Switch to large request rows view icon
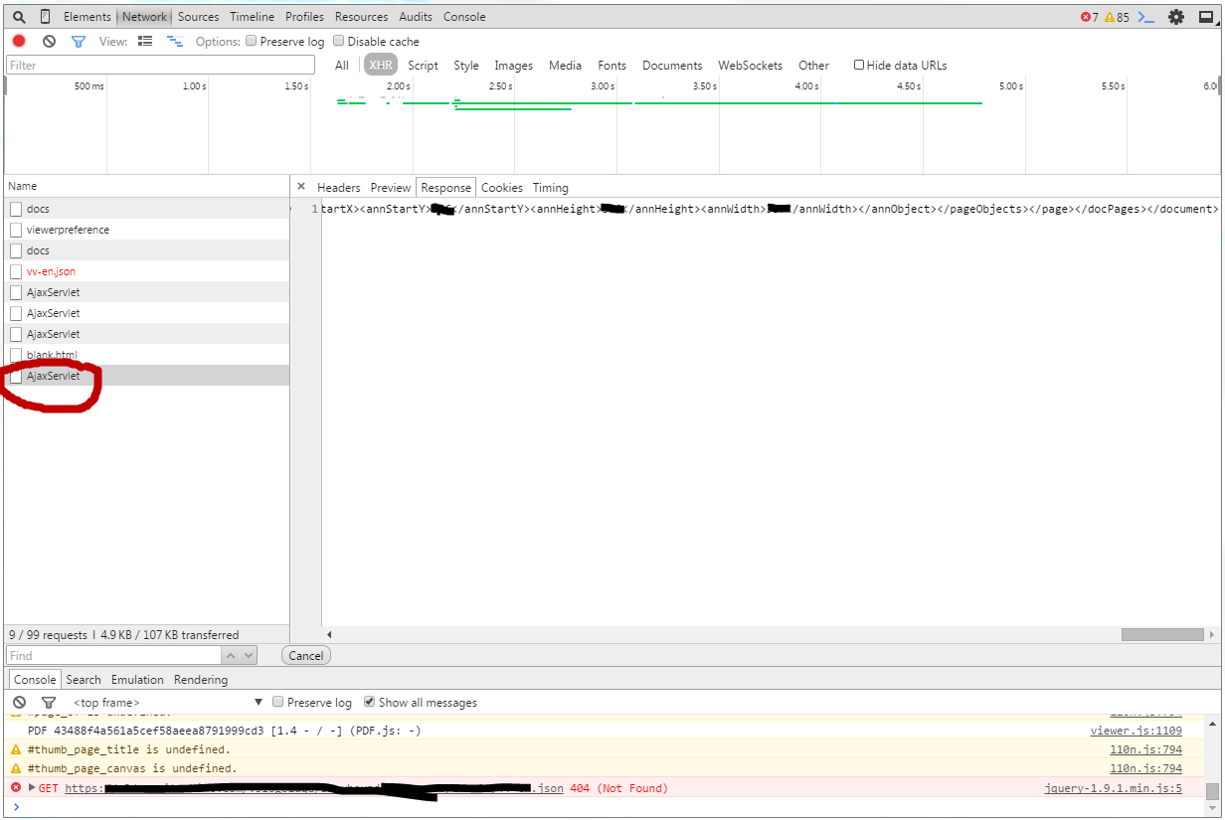The width and height of the screenshot is (1225, 820). [x=145, y=41]
